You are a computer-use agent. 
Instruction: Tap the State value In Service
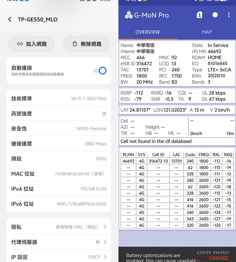coord(218,45)
